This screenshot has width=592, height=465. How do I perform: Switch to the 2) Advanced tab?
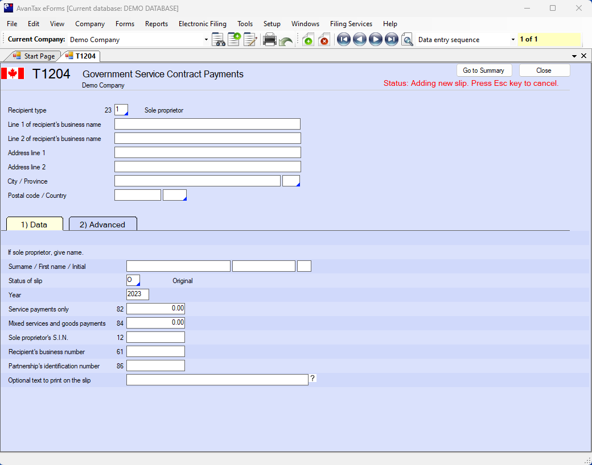(102, 225)
